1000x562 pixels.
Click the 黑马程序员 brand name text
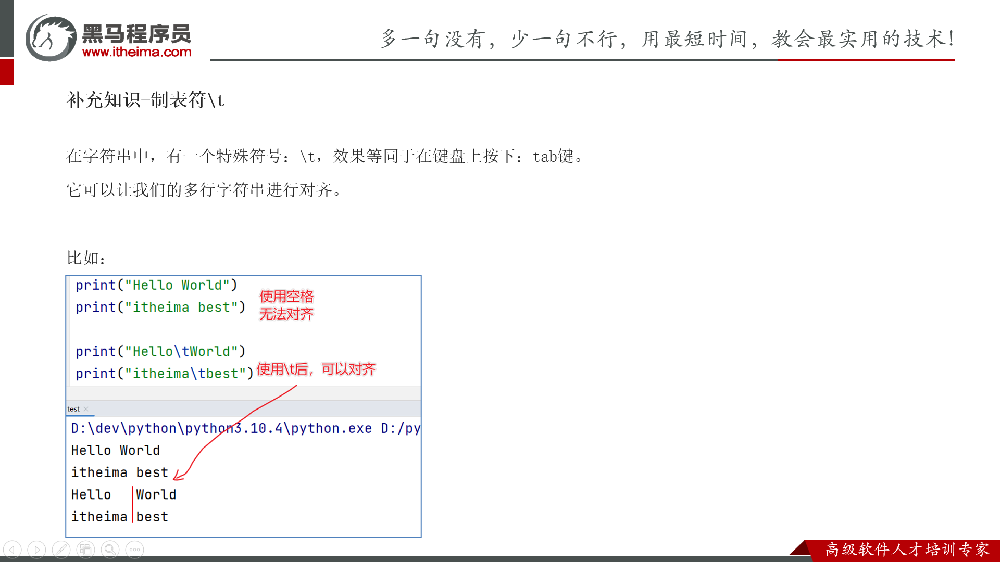(x=136, y=34)
